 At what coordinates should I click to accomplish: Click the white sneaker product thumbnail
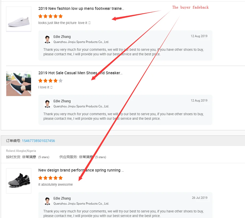[x=19, y=19]
